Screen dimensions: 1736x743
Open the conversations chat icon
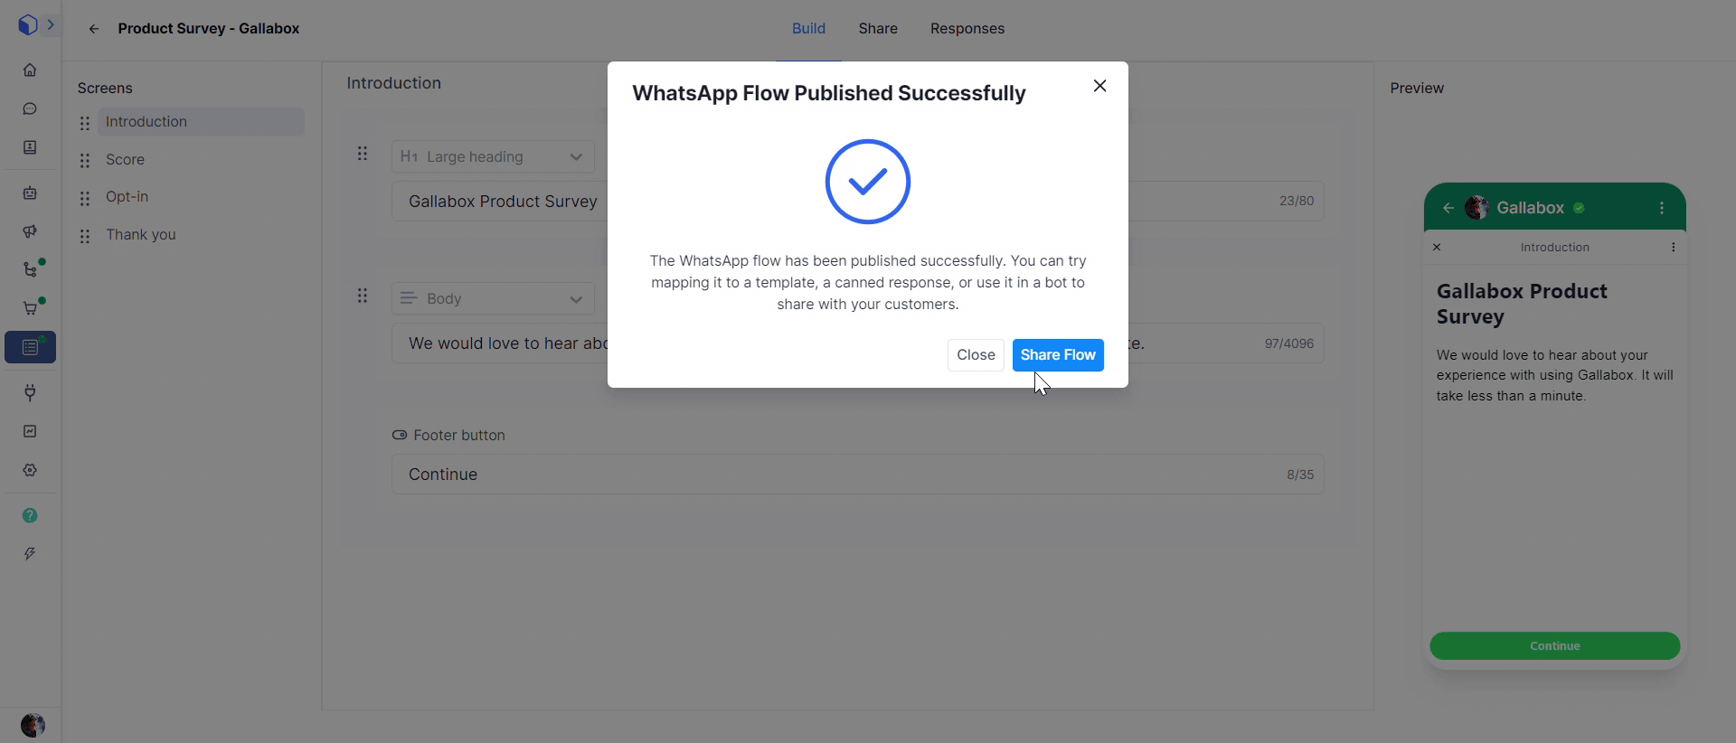pos(30,108)
